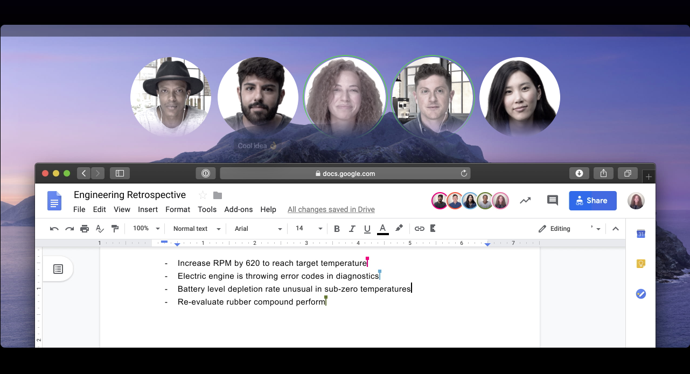Click the 'Cool idea' caption under the bearded man

click(257, 146)
